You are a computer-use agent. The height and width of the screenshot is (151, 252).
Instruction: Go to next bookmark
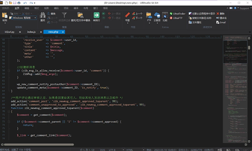(137, 18)
